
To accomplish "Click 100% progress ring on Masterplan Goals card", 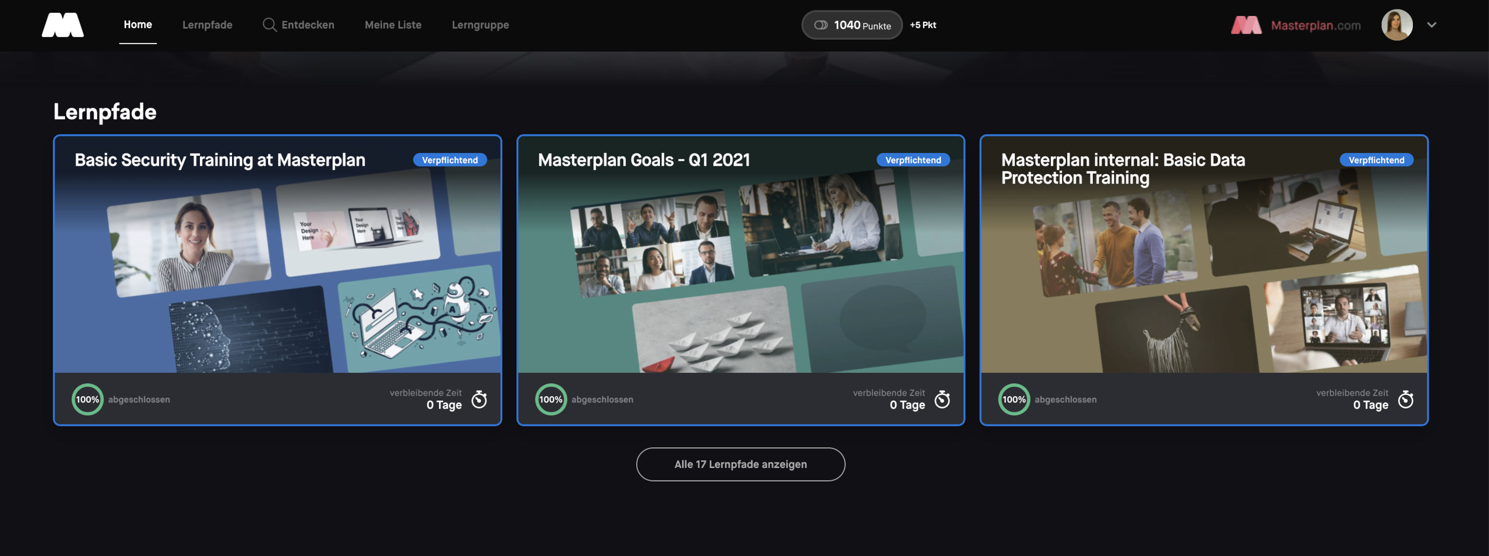I will [x=550, y=399].
